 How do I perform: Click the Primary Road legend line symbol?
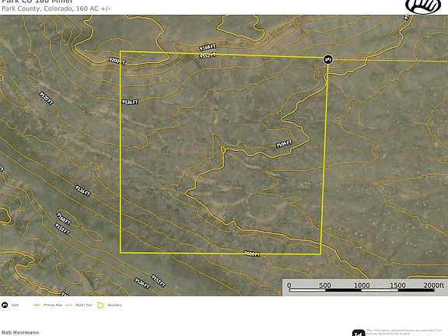(37, 305)
